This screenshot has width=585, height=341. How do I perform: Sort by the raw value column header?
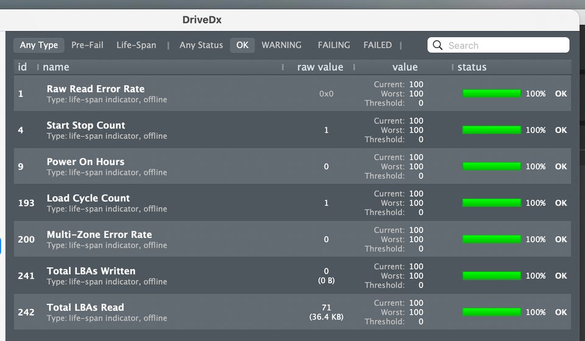click(320, 67)
